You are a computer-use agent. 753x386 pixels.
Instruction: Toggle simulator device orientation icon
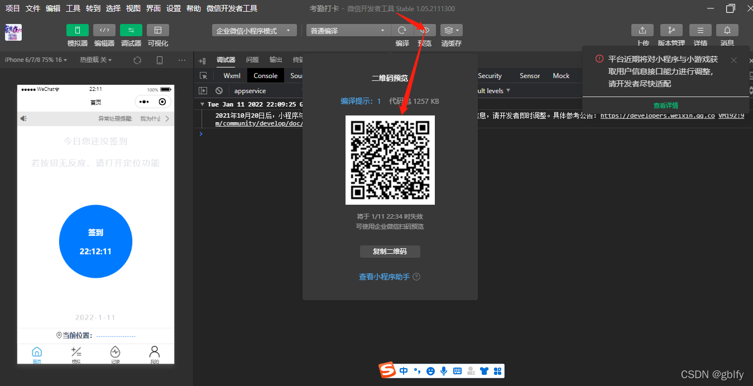[x=159, y=59]
